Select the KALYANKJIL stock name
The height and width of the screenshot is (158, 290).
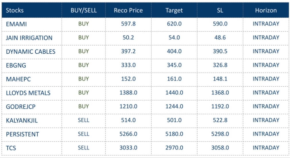(x=22, y=120)
